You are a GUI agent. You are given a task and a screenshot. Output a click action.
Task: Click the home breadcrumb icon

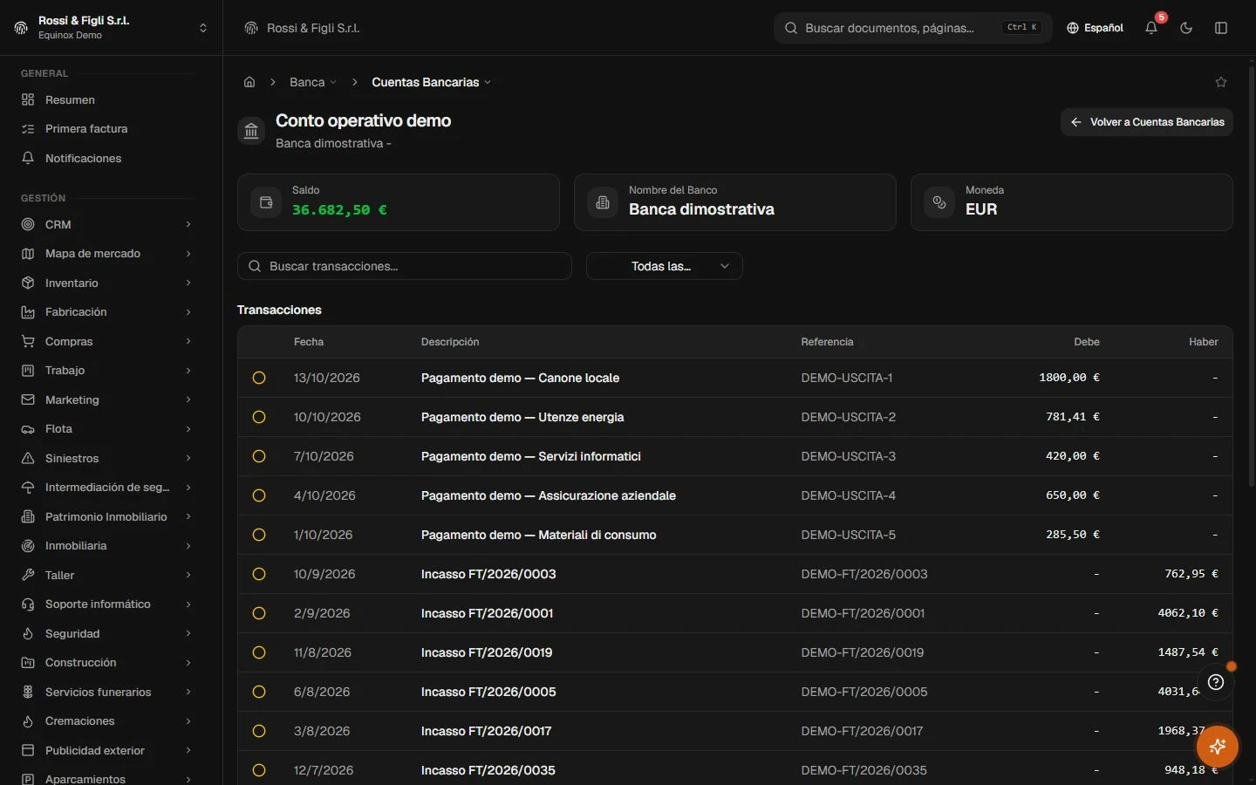point(249,82)
